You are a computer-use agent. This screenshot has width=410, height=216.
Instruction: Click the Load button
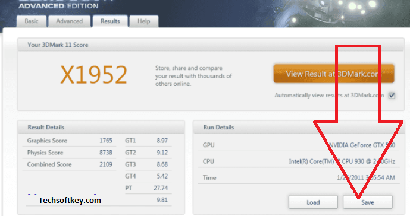click(x=313, y=202)
